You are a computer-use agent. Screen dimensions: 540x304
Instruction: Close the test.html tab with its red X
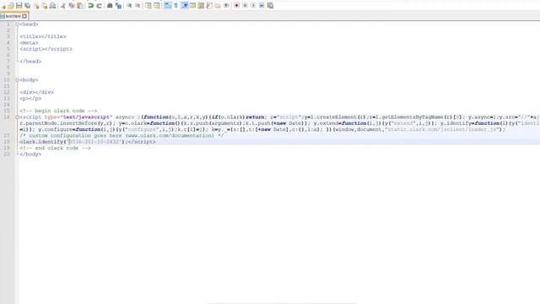pyautogui.click(x=24, y=16)
